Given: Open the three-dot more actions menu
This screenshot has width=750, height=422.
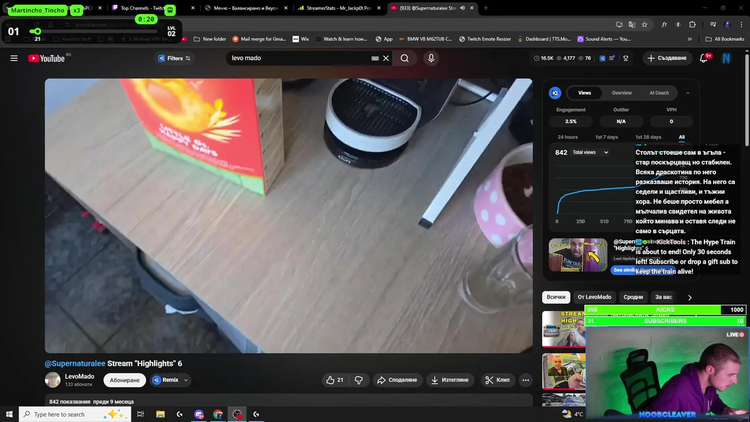Looking at the screenshot, I should (526, 380).
